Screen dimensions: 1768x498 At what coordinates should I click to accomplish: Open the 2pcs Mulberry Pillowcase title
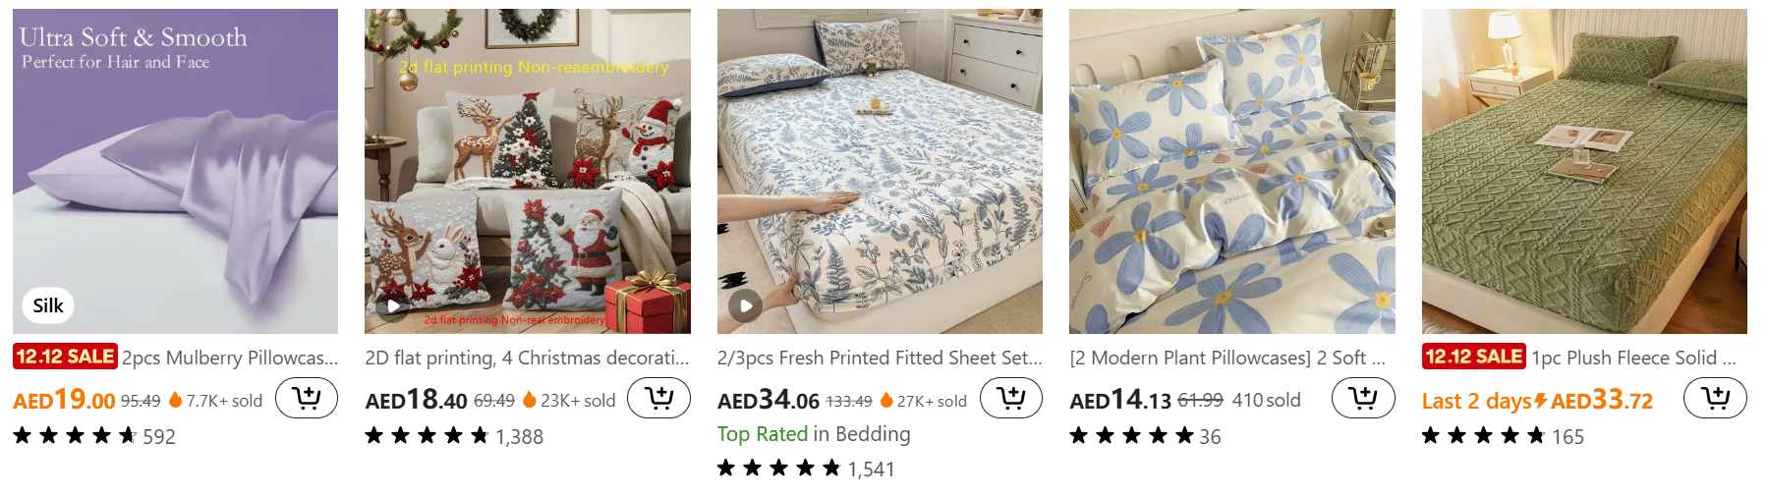(x=230, y=358)
